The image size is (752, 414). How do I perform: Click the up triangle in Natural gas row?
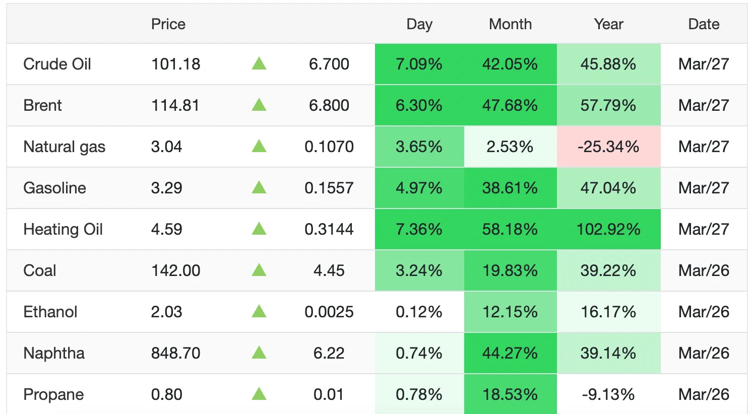259,146
